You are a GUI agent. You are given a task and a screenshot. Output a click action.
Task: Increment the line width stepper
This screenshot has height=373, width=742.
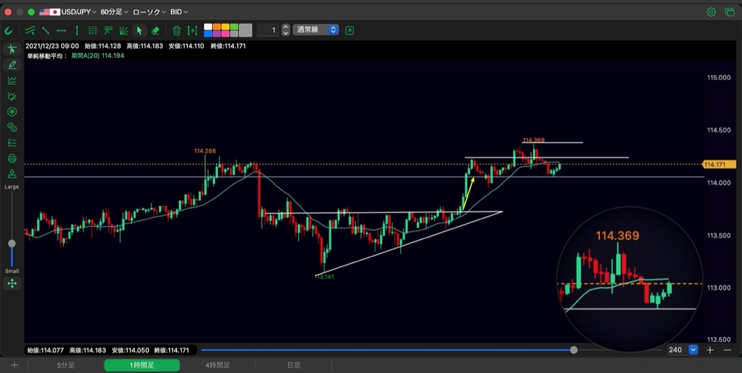(285, 27)
